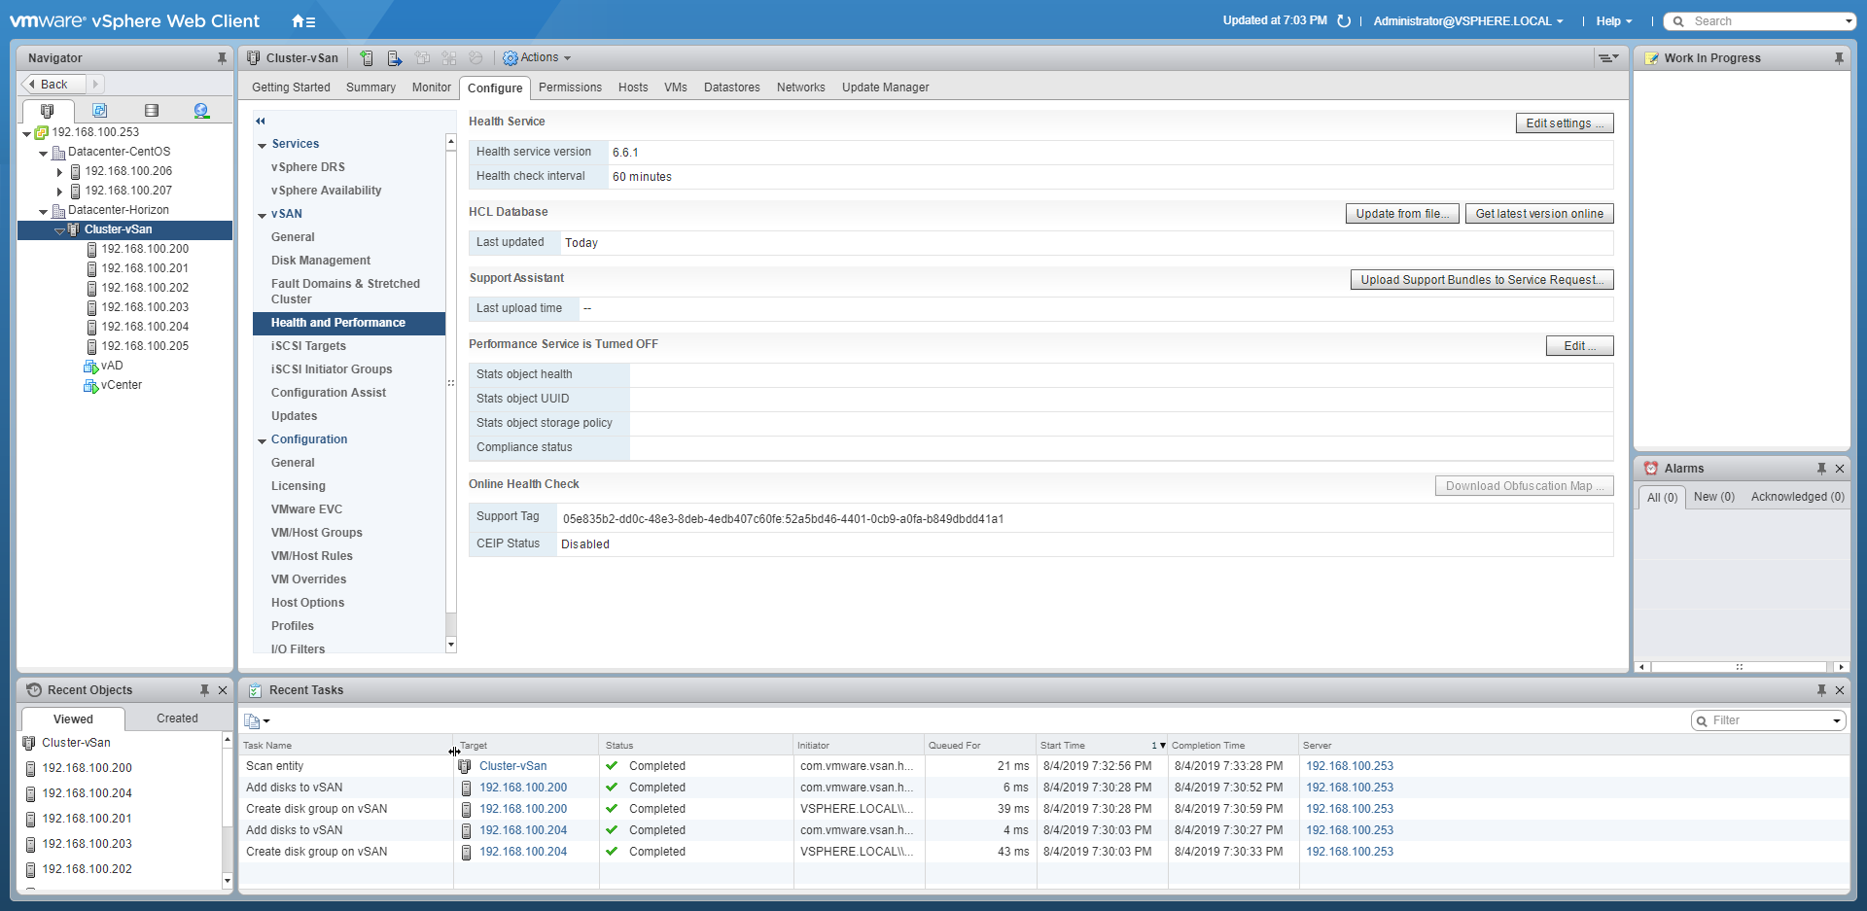1867x911 pixels.
Task: Click Move Hosts into Cluster icon
Action: pos(394,58)
